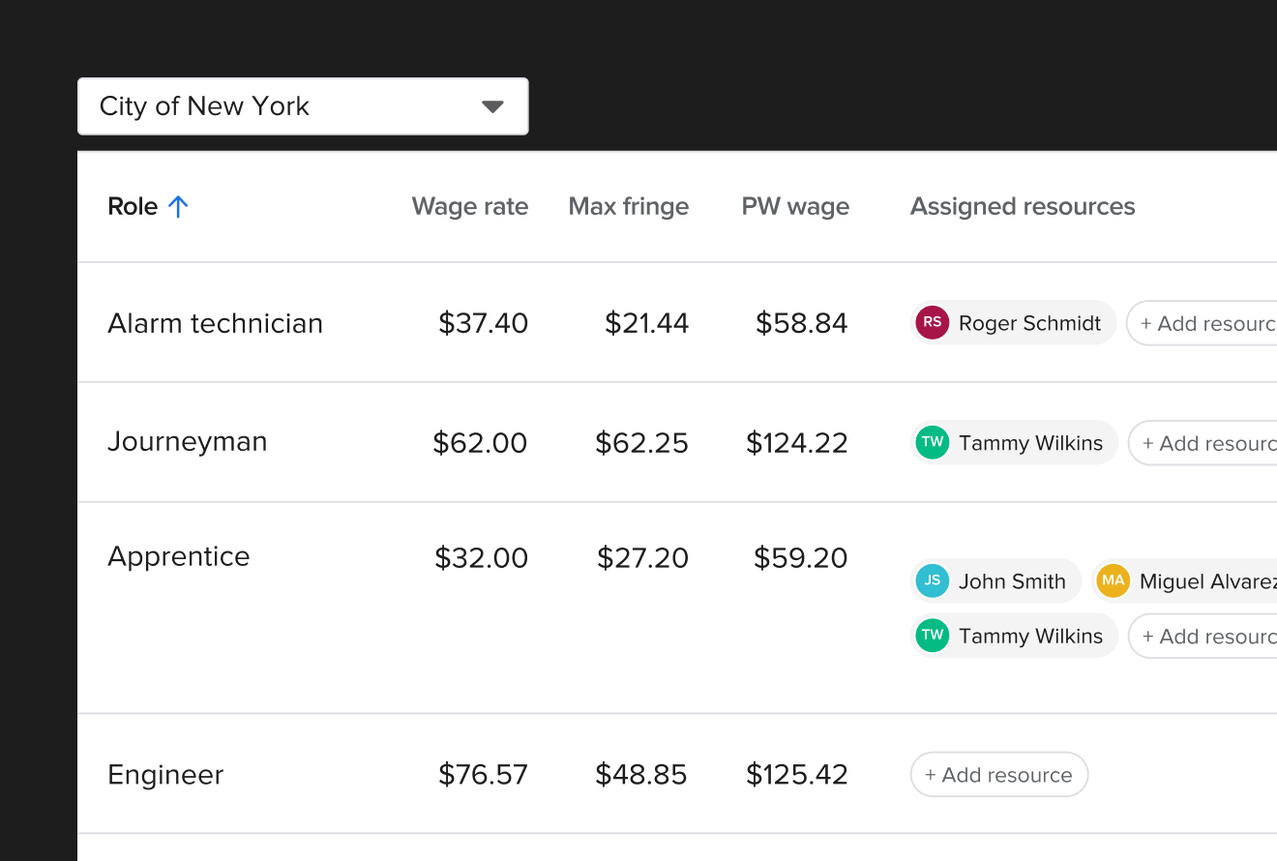The width and height of the screenshot is (1277, 861).
Task: Click Roger Schmidt's RS avatar icon
Action: click(932, 322)
